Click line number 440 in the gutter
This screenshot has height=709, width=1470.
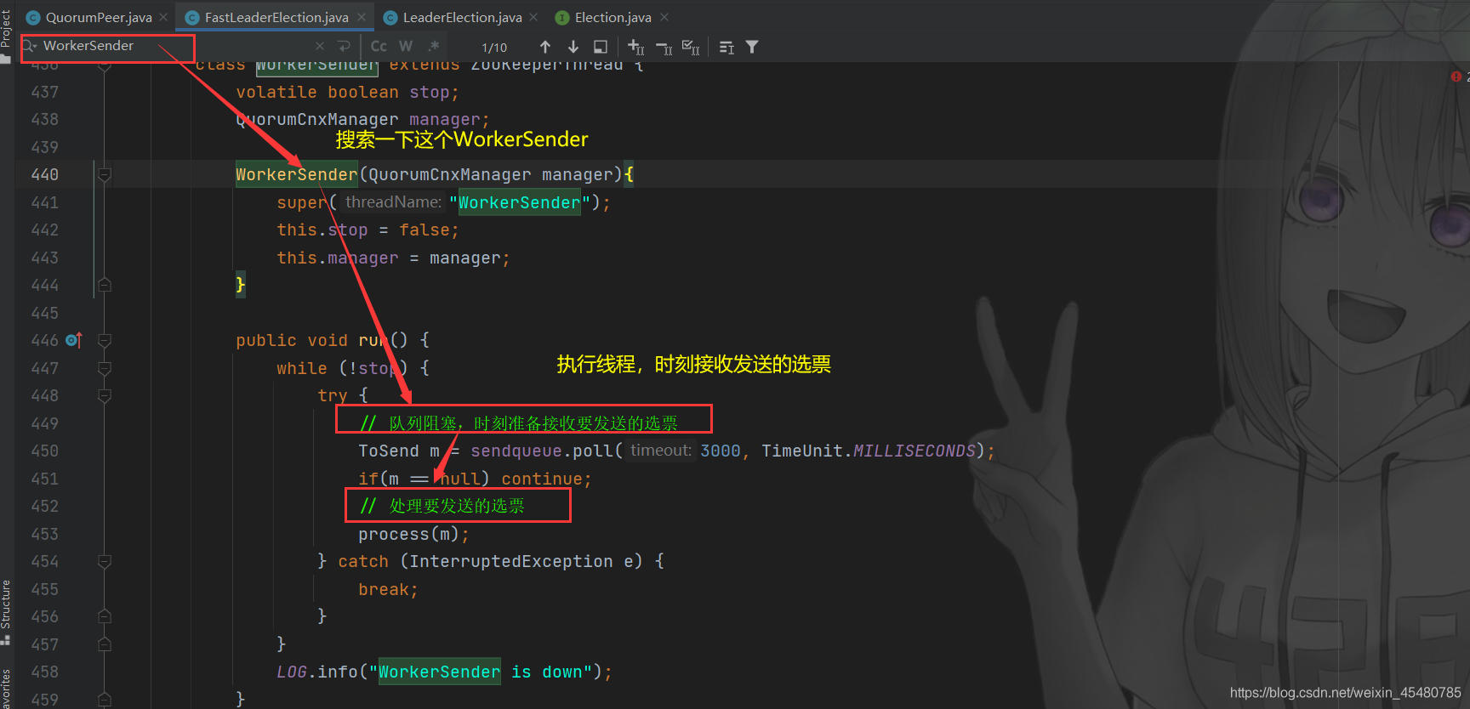click(45, 174)
